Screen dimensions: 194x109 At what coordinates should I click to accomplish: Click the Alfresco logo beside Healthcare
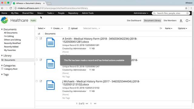(x=5, y=20)
